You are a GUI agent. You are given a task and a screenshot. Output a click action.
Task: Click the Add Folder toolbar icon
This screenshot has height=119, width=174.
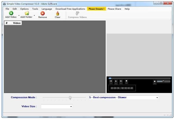click(x=26, y=13)
